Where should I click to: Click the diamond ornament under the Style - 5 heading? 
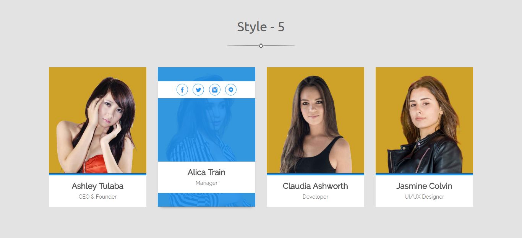(261, 46)
